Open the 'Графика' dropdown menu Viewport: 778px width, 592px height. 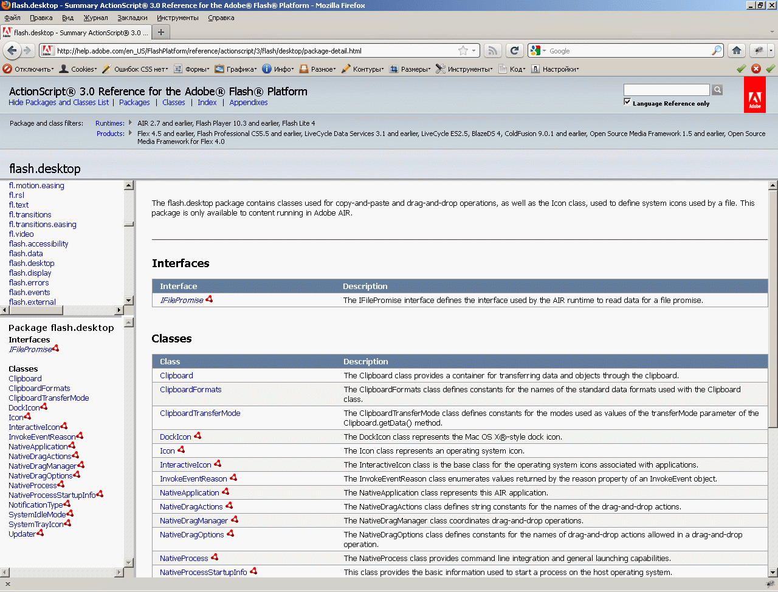(x=236, y=69)
